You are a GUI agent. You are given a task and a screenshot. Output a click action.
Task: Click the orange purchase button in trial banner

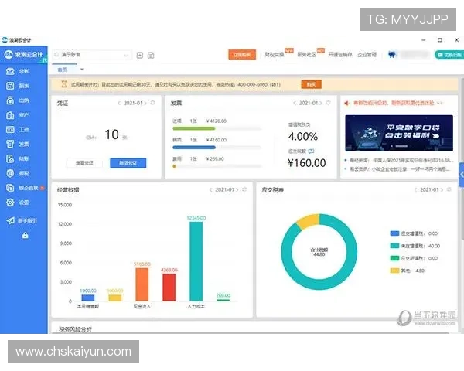(x=312, y=84)
